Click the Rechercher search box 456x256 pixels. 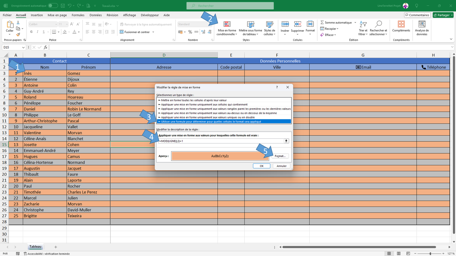point(230,6)
